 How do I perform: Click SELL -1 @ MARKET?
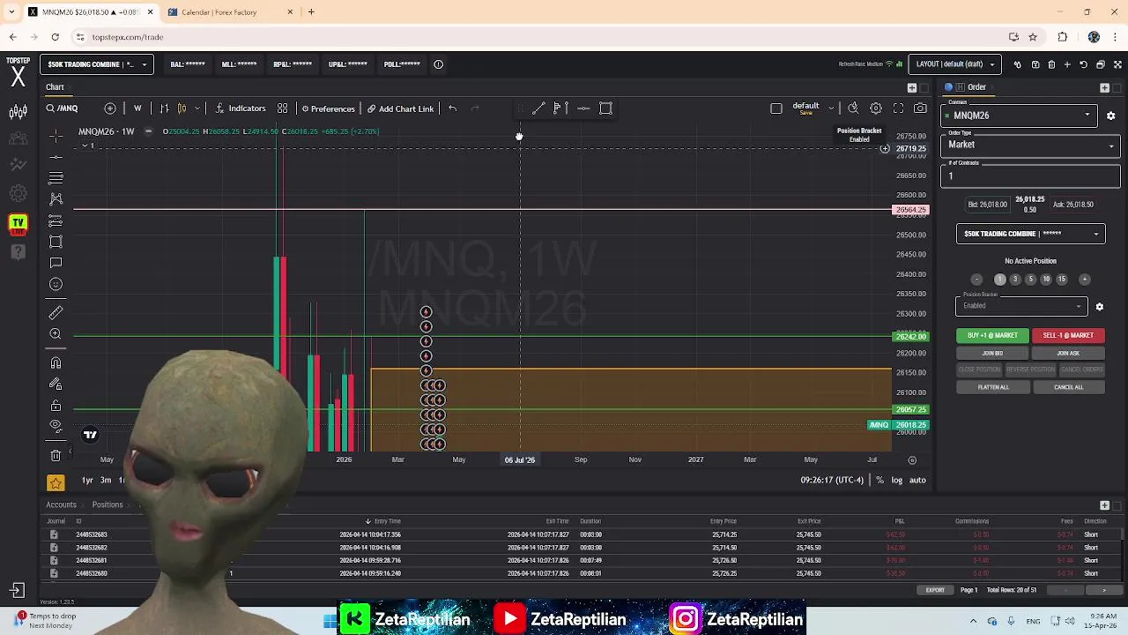pyautogui.click(x=1068, y=335)
